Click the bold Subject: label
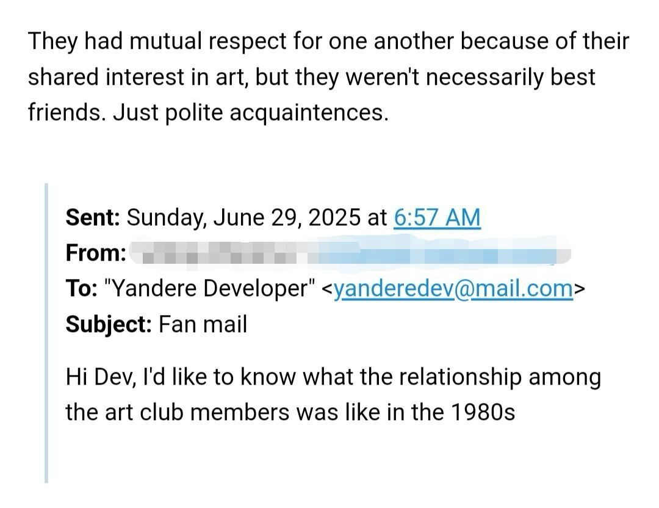 click(109, 325)
